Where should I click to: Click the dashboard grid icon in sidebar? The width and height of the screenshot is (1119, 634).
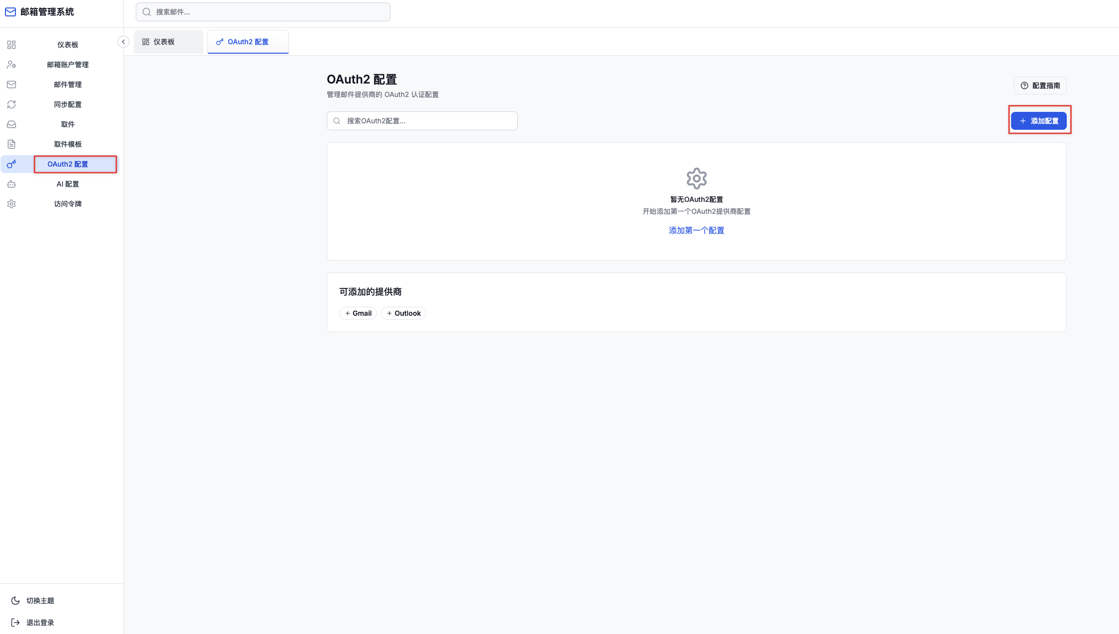11,45
